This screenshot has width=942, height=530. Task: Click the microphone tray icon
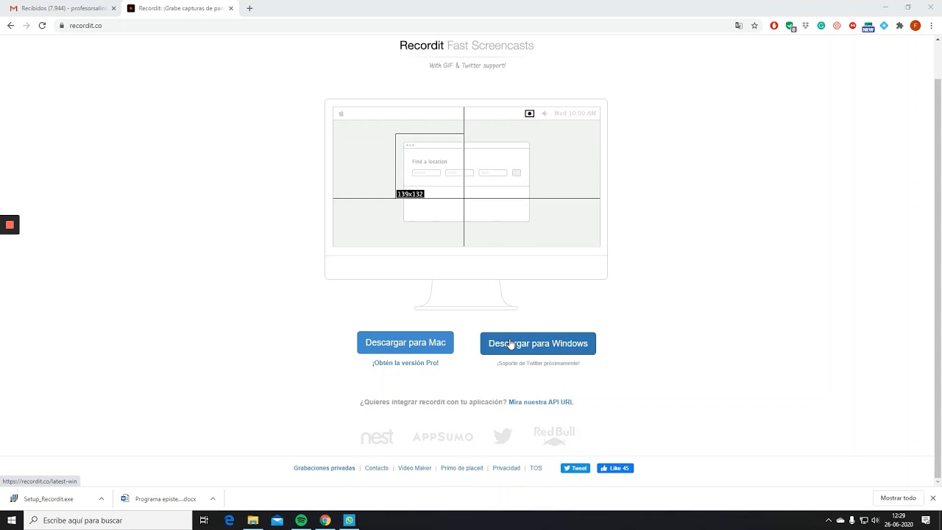[852, 520]
